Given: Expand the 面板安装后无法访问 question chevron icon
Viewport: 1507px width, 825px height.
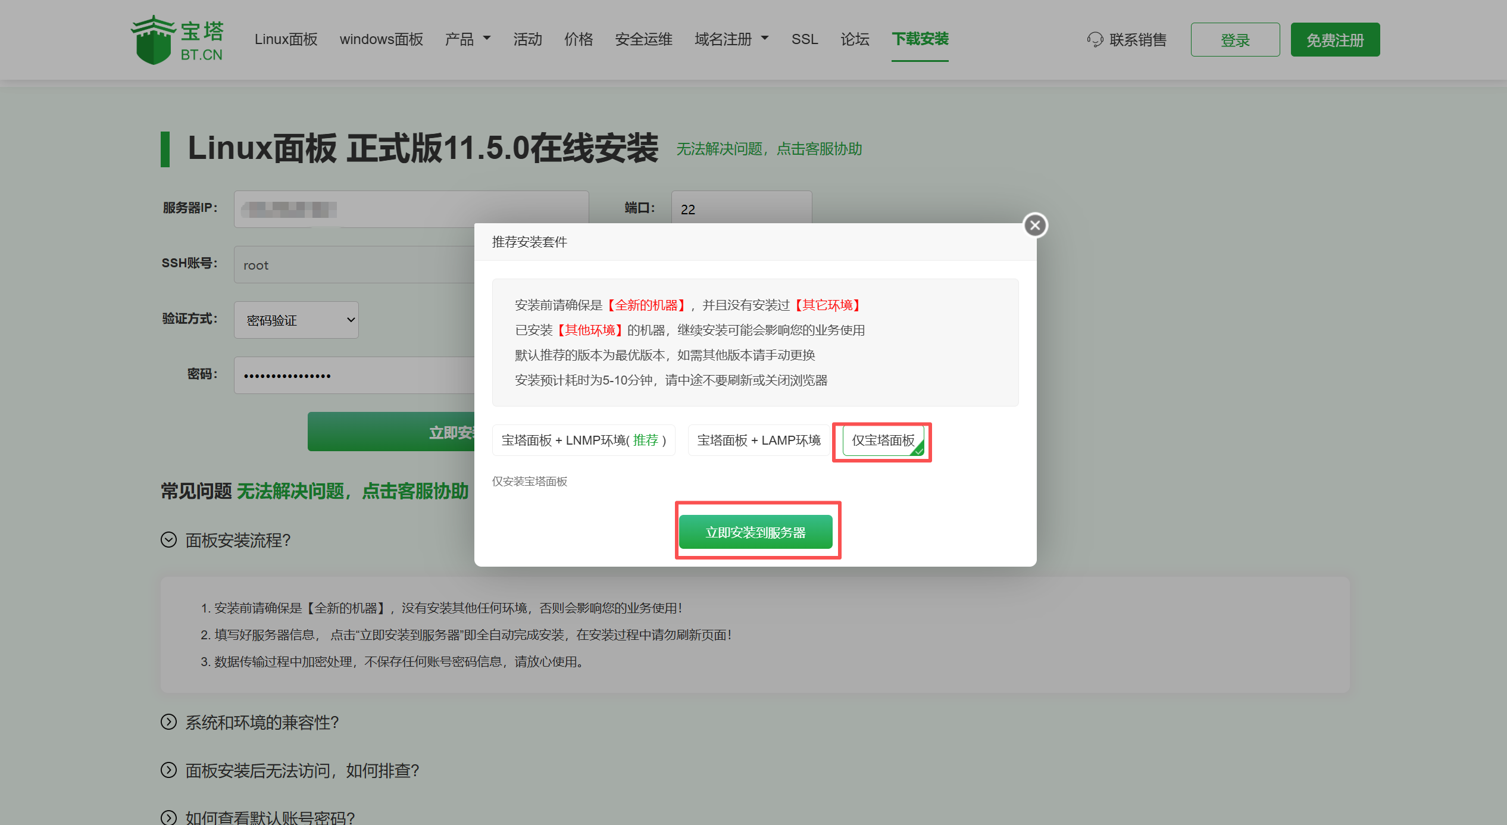Looking at the screenshot, I should [x=169, y=770].
